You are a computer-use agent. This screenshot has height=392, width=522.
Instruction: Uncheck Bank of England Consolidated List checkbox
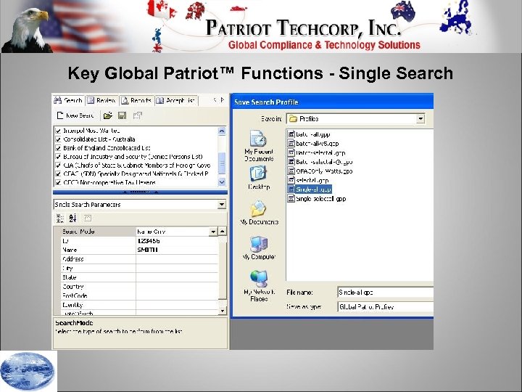pyautogui.click(x=58, y=148)
